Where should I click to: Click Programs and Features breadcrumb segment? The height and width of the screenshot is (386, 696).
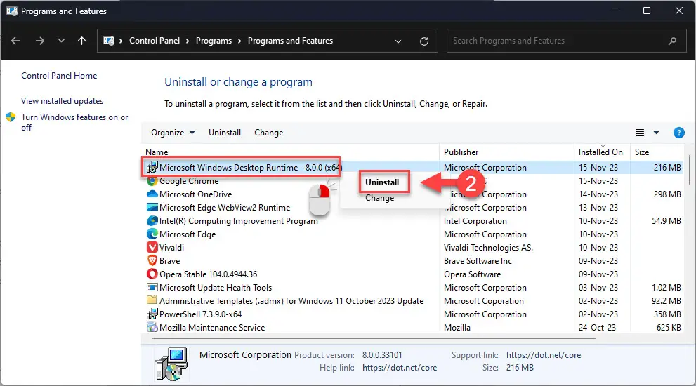[x=290, y=41]
